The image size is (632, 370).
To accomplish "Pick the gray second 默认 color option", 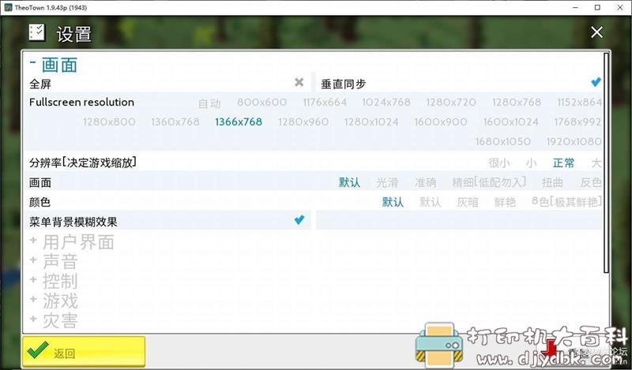I will click(x=430, y=202).
